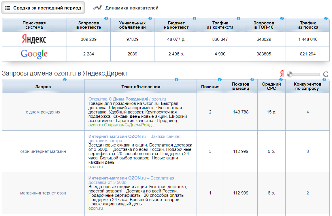
Task: Click green ozon.ru URL in магазин-интернет озон row
Action: tap(95, 208)
